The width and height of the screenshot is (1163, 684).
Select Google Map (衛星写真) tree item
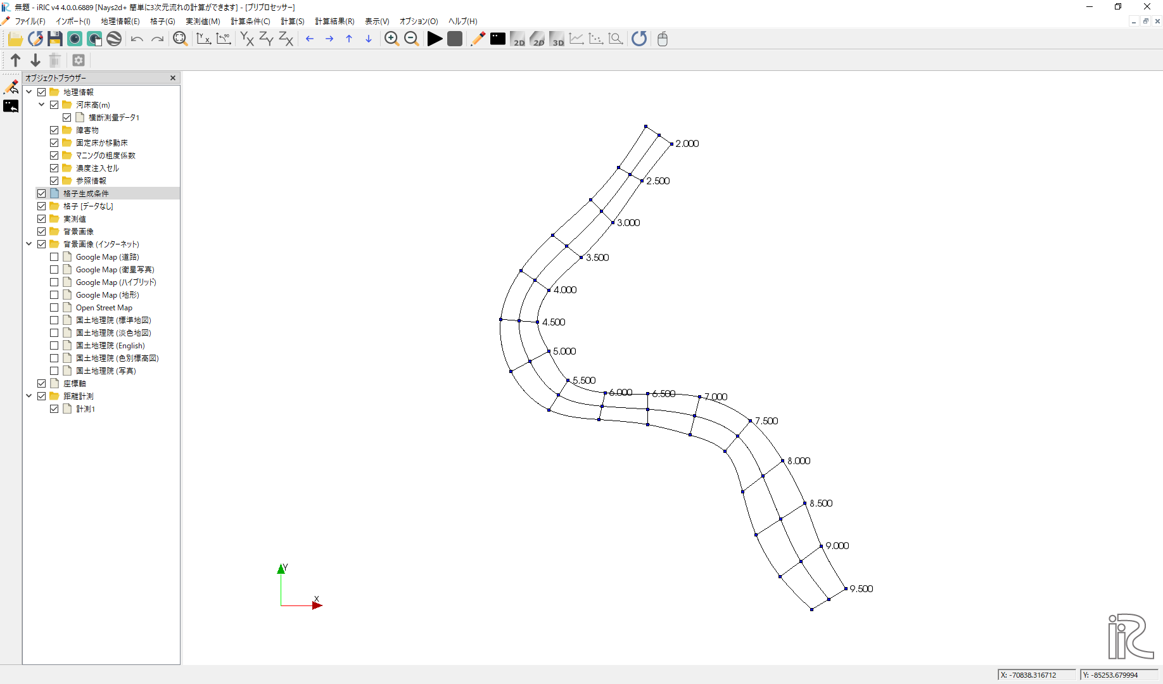tap(115, 269)
